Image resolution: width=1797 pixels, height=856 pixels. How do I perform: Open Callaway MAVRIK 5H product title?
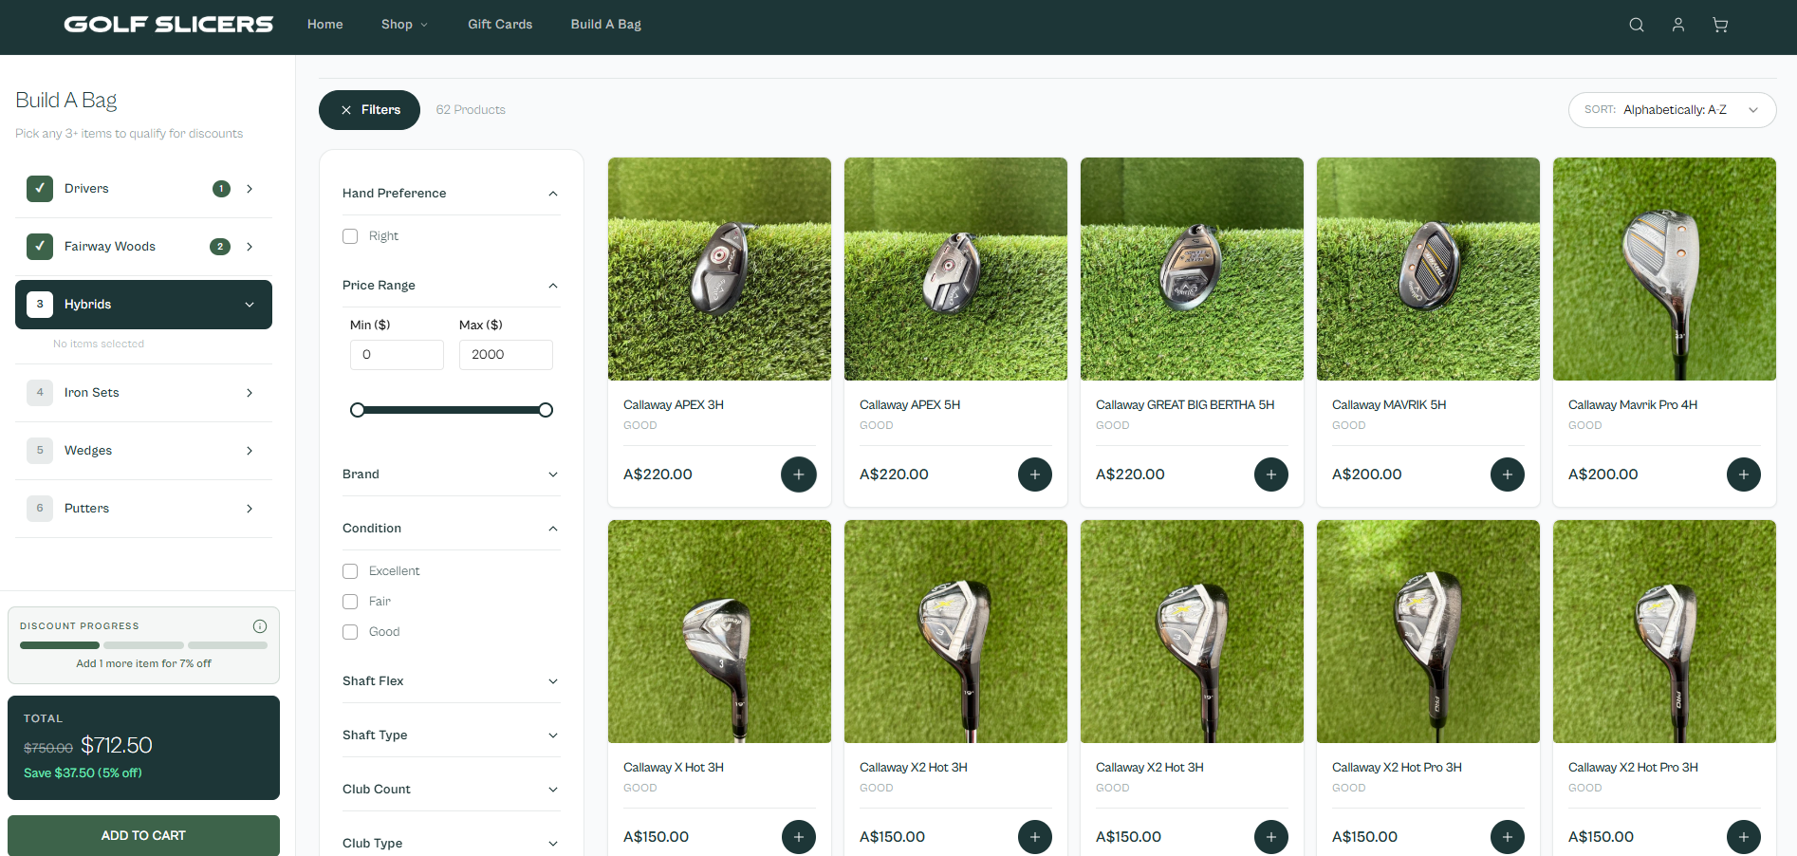coord(1389,405)
